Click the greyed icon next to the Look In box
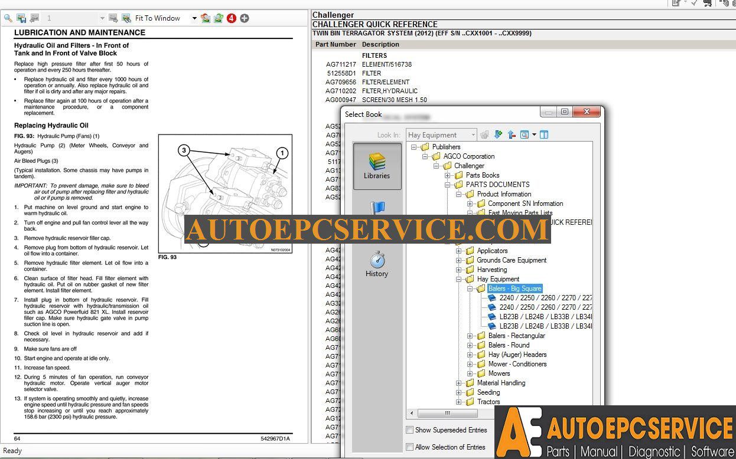This screenshot has height=459, width=736. coord(484,135)
